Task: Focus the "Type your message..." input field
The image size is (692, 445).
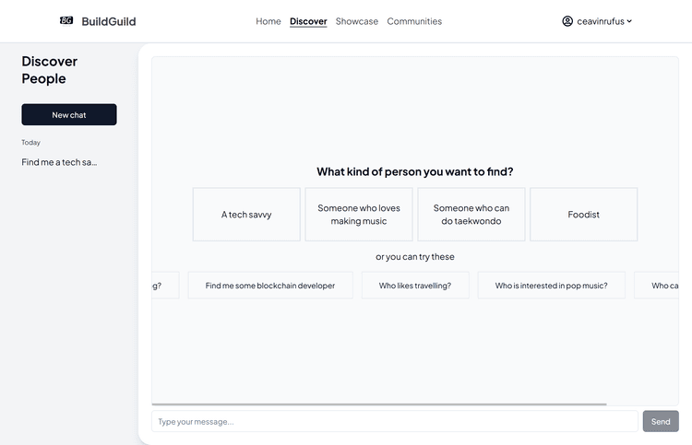Action: (394, 422)
